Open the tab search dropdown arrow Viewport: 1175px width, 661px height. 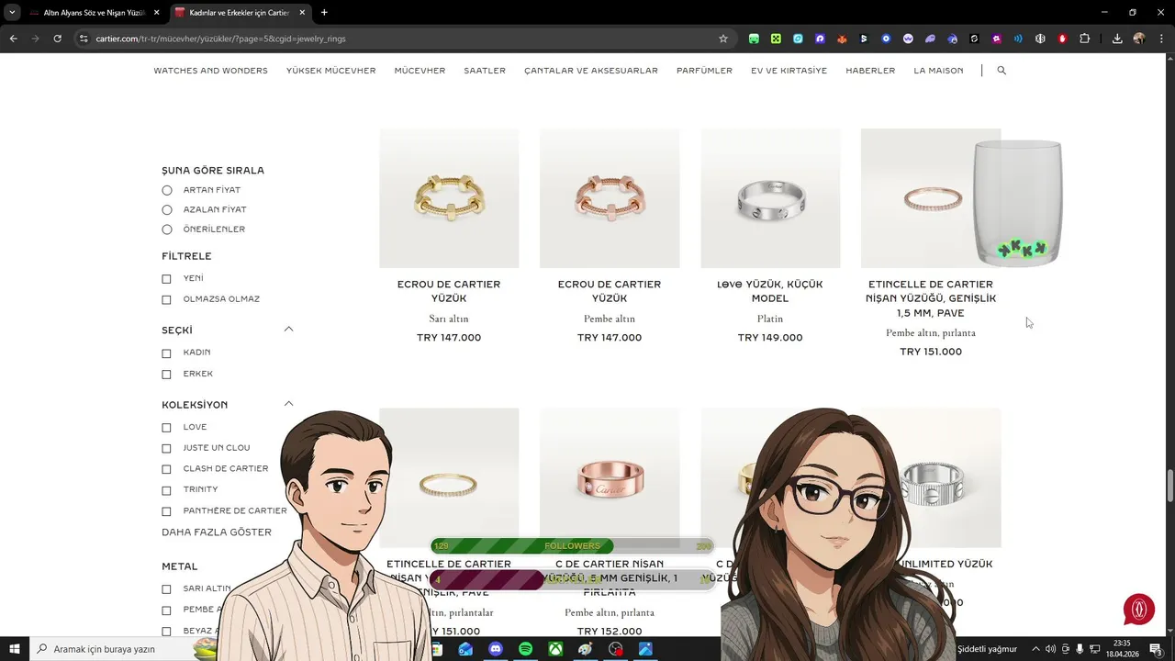tap(12, 13)
